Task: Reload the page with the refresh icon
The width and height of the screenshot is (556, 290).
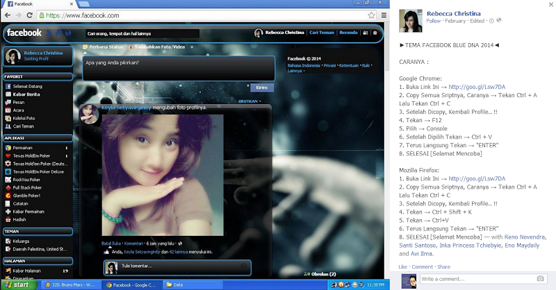Action: (29, 15)
